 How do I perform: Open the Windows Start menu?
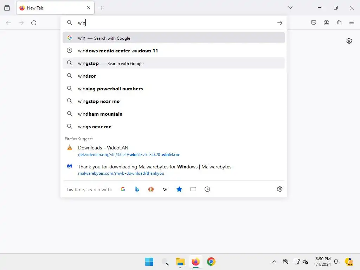click(149, 262)
